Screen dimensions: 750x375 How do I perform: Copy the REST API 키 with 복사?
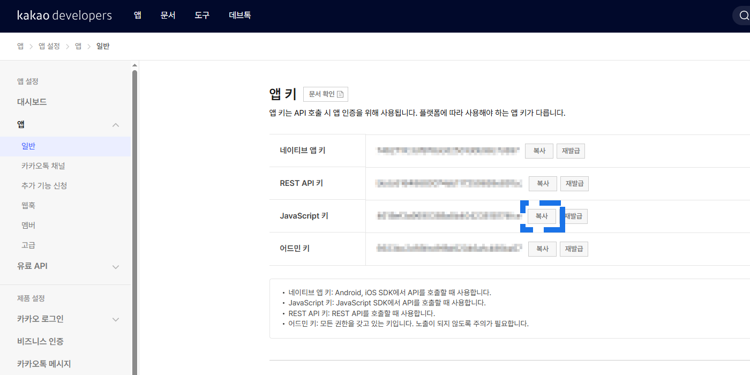543,184
